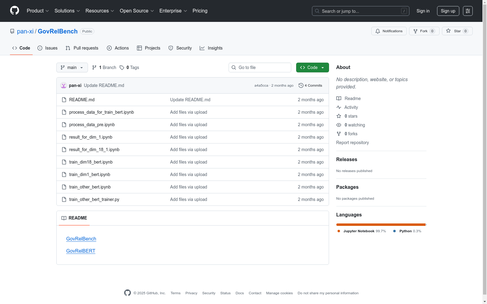The width and height of the screenshot is (487, 304).
Task: Open the appearance settings icon button
Action: [x=468, y=11]
